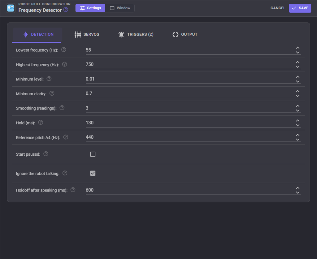Show help for Smoothing readings
The height and width of the screenshot is (259, 317).
(x=62, y=108)
